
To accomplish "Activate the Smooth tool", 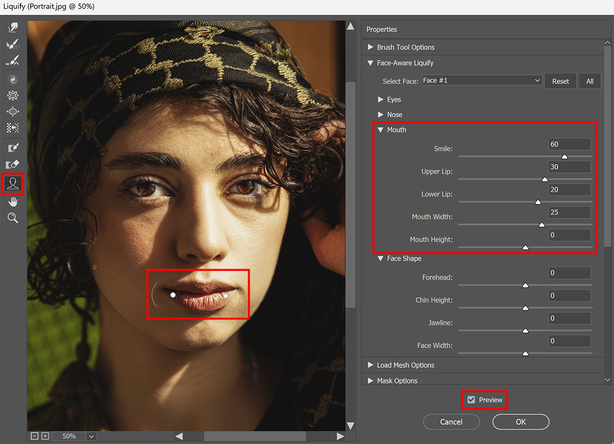I will click(x=13, y=60).
